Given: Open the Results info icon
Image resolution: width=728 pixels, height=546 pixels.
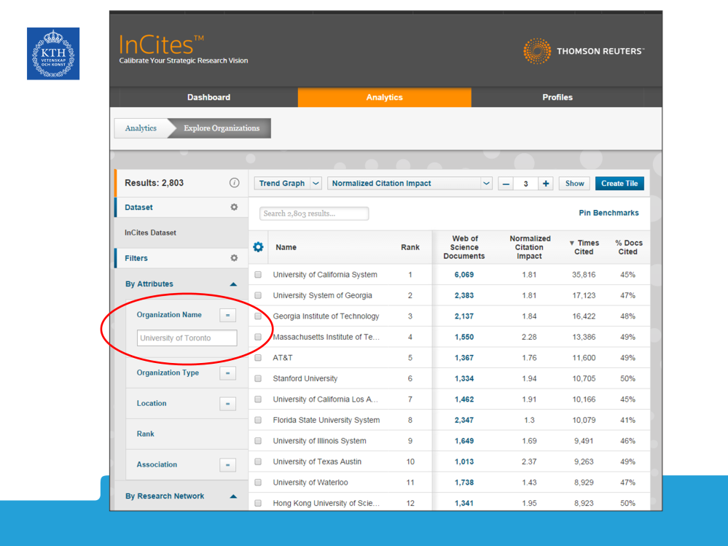Looking at the screenshot, I should (x=235, y=183).
